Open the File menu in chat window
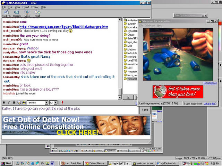Image resolution: width=222 pixels, height=166 pixels. pyautogui.click(x=4, y=7)
